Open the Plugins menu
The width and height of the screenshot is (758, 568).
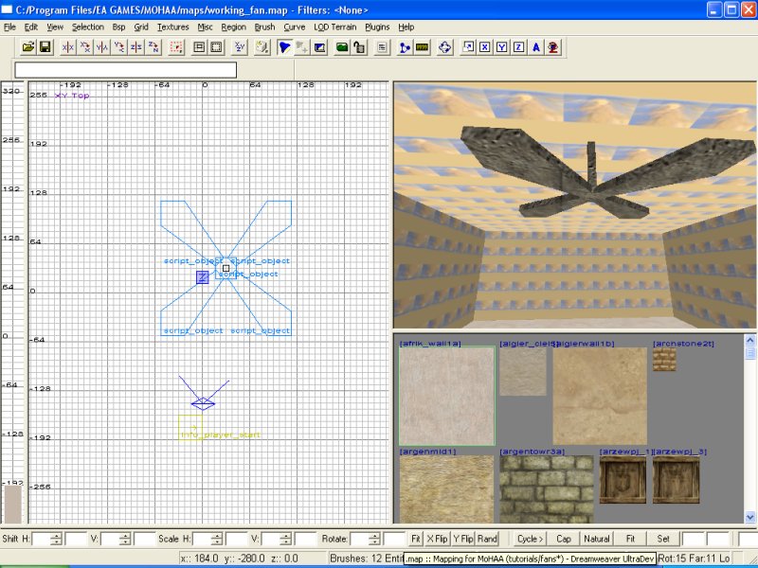coord(377,27)
